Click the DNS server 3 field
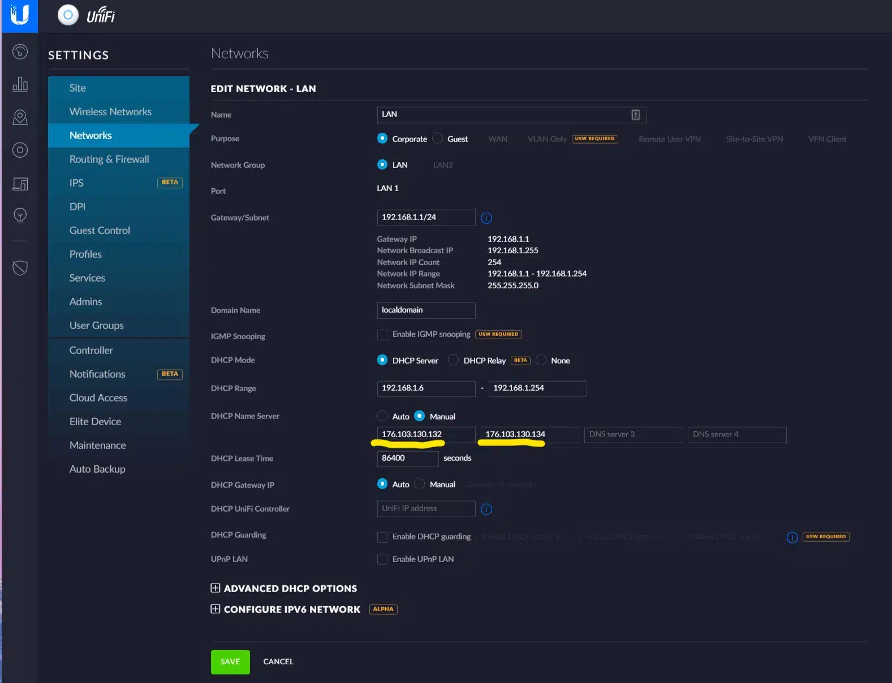Image resolution: width=892 pixels, height=683 pixels. pos(634,435)
